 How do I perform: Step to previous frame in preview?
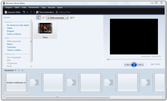click(128, 65)
